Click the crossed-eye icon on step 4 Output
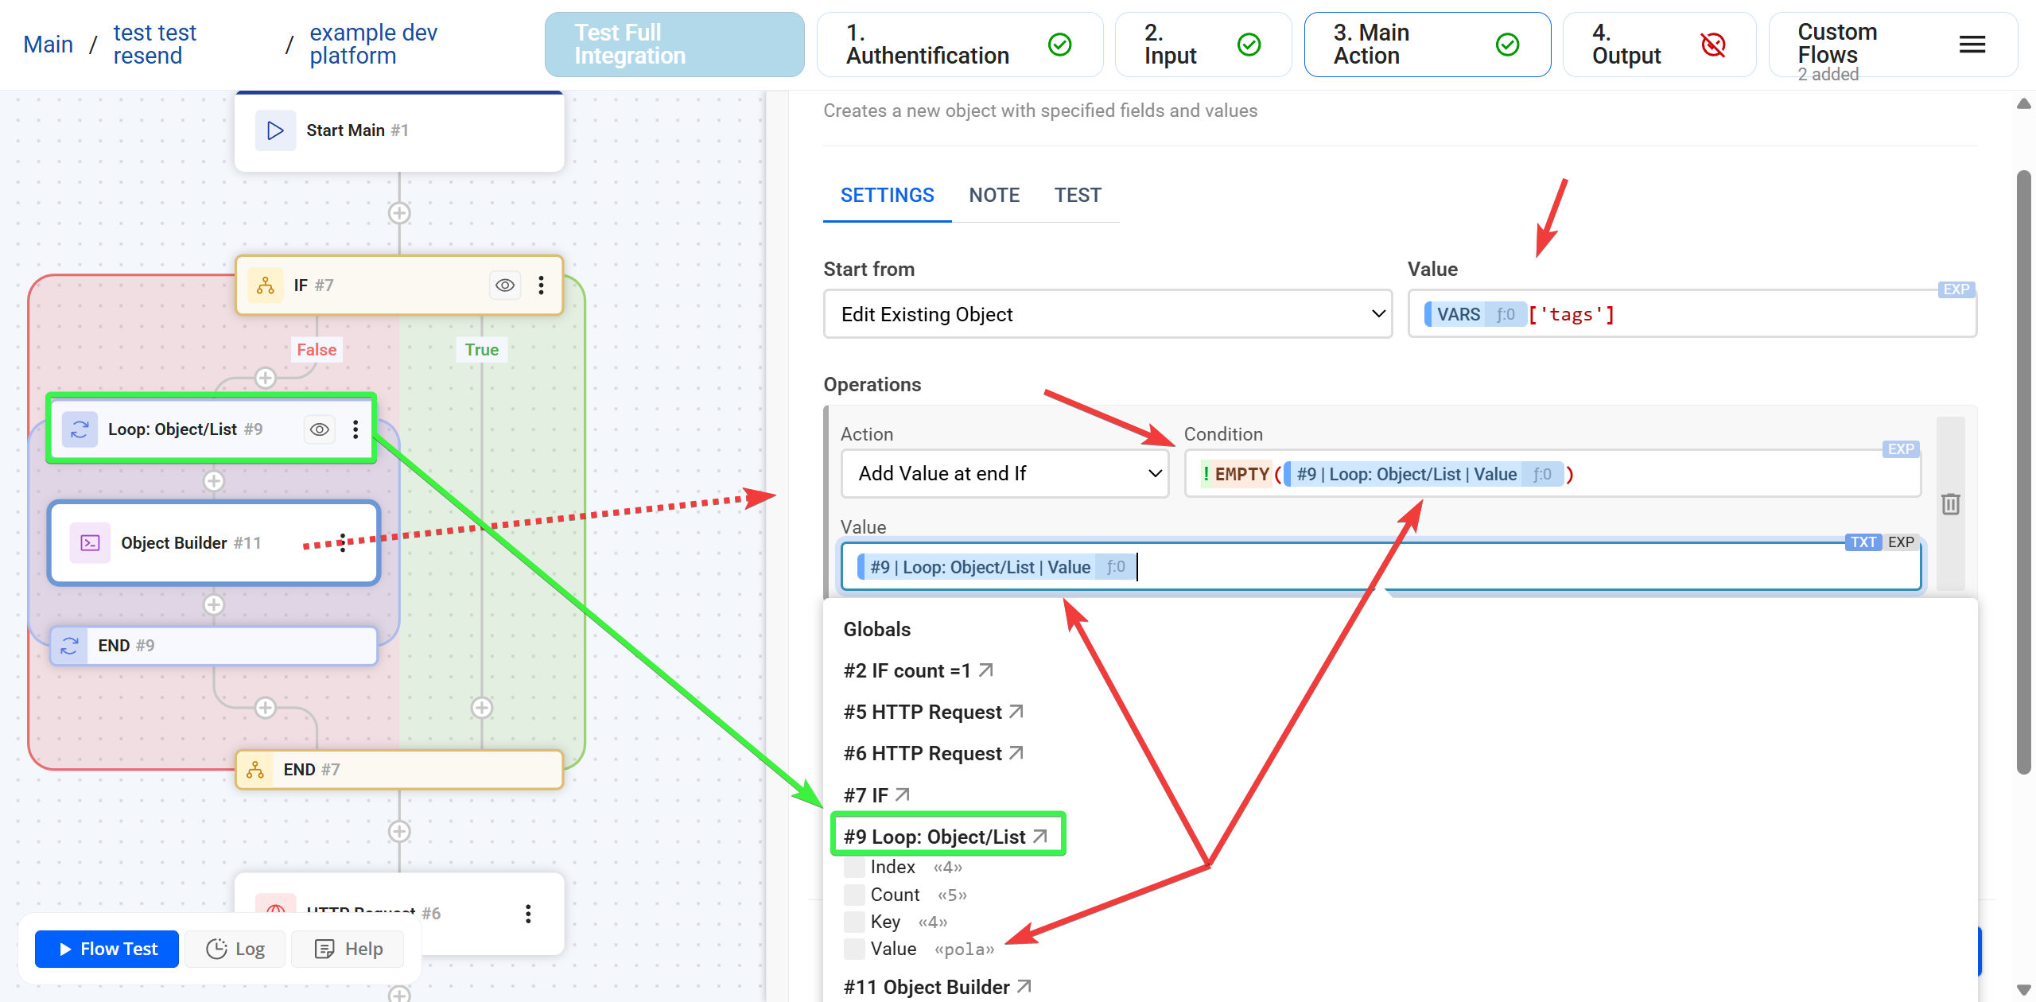Image resolution: width=2036 pixels, height=1002 pixels. pyautogui.click(x=1714, y=45)
